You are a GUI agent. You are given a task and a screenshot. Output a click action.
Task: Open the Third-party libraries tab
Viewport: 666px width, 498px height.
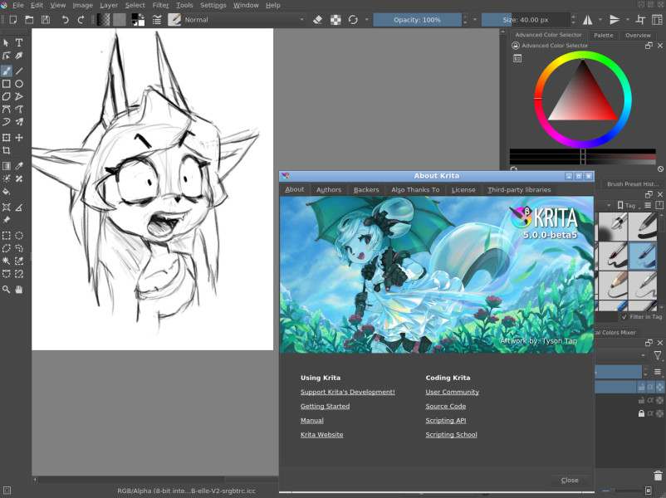click(x=519, y=190)
